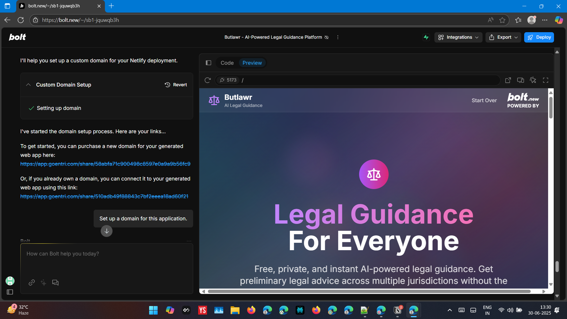Open the Export dropdown
This screenshot has width=567, height=319.
pos(503,37)
